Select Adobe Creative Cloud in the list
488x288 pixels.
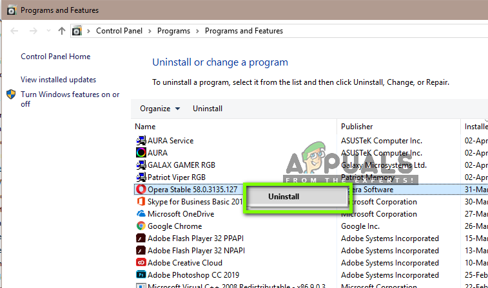point(185,263)
